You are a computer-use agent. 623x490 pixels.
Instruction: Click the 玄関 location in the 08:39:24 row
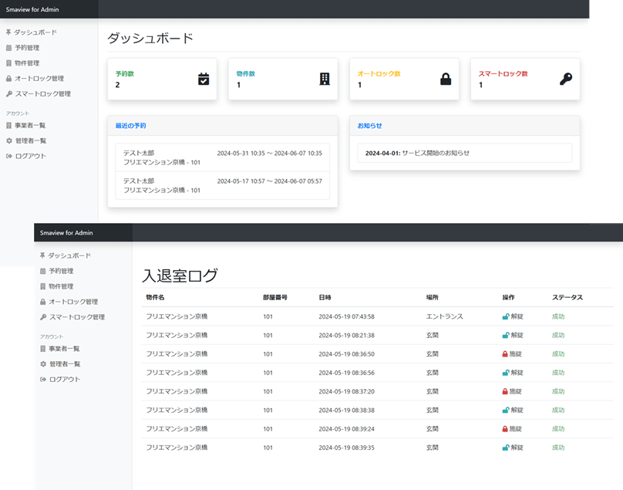click(433, 429)
